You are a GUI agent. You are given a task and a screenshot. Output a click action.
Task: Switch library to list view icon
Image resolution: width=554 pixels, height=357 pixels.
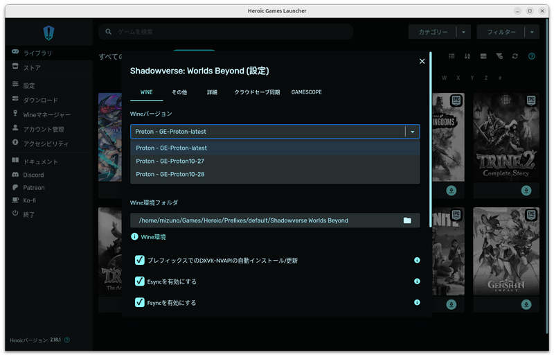[x=452, y=56]
